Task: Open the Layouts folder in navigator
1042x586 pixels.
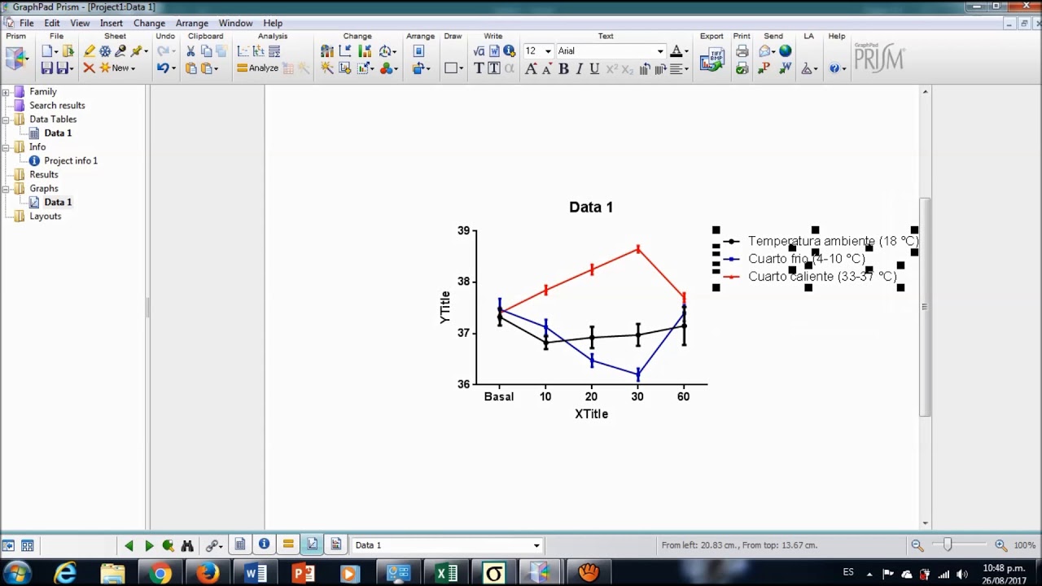Action: pos(46,216)
